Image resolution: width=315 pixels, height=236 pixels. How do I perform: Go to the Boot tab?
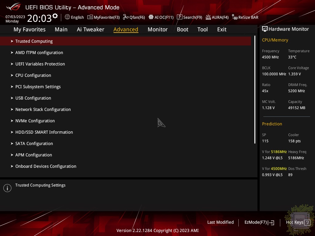tap(182, 29)
